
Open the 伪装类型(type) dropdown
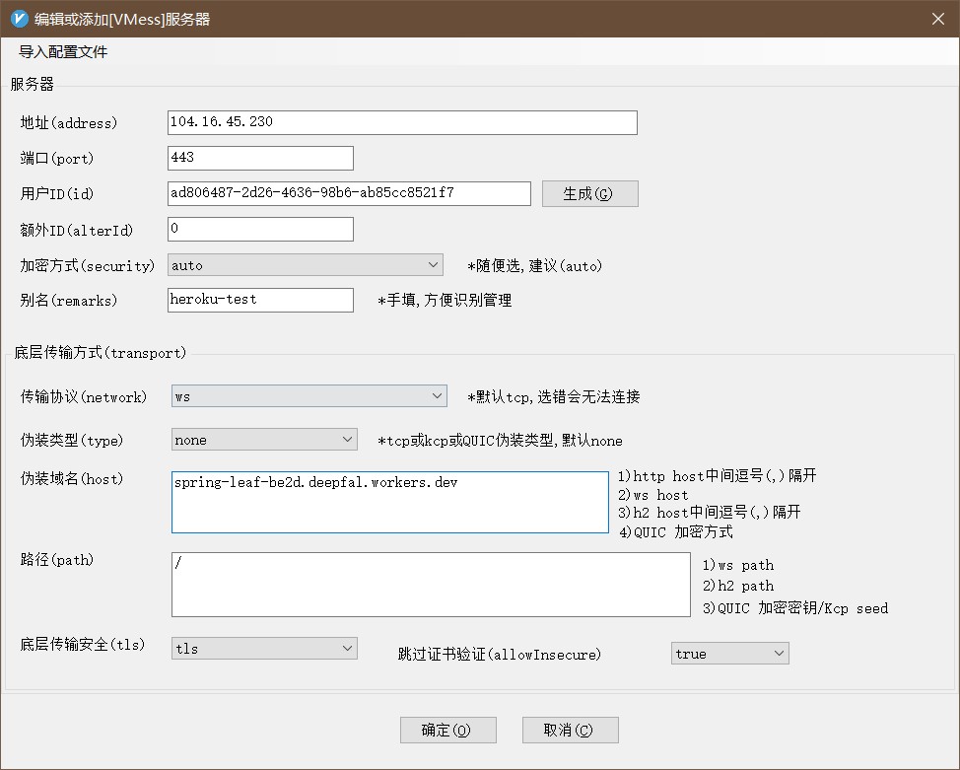pyautogui.click(x=264, y=439)
